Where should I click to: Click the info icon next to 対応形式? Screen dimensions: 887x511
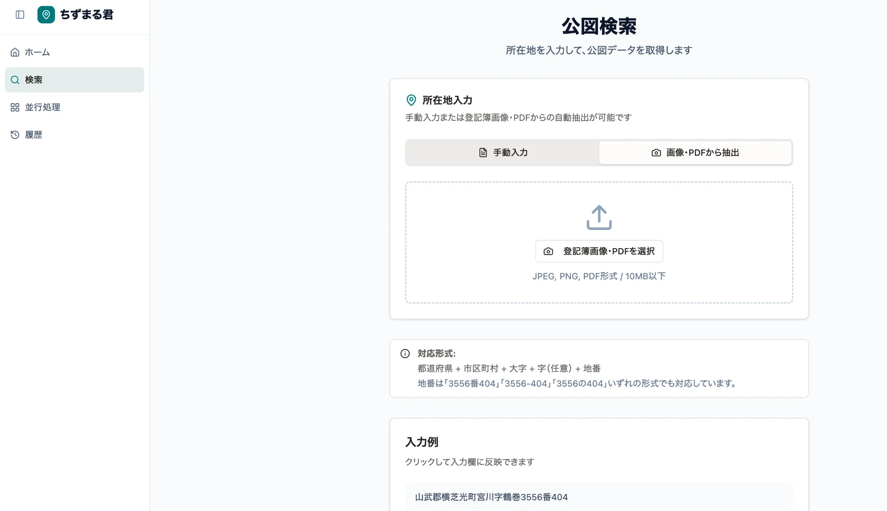405,354
